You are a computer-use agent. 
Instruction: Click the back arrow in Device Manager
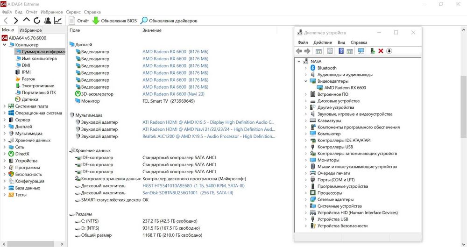coord(299,51)
